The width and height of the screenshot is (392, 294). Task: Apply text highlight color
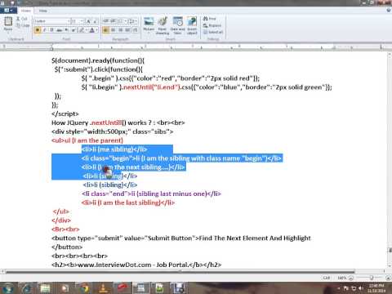[82, 30]
